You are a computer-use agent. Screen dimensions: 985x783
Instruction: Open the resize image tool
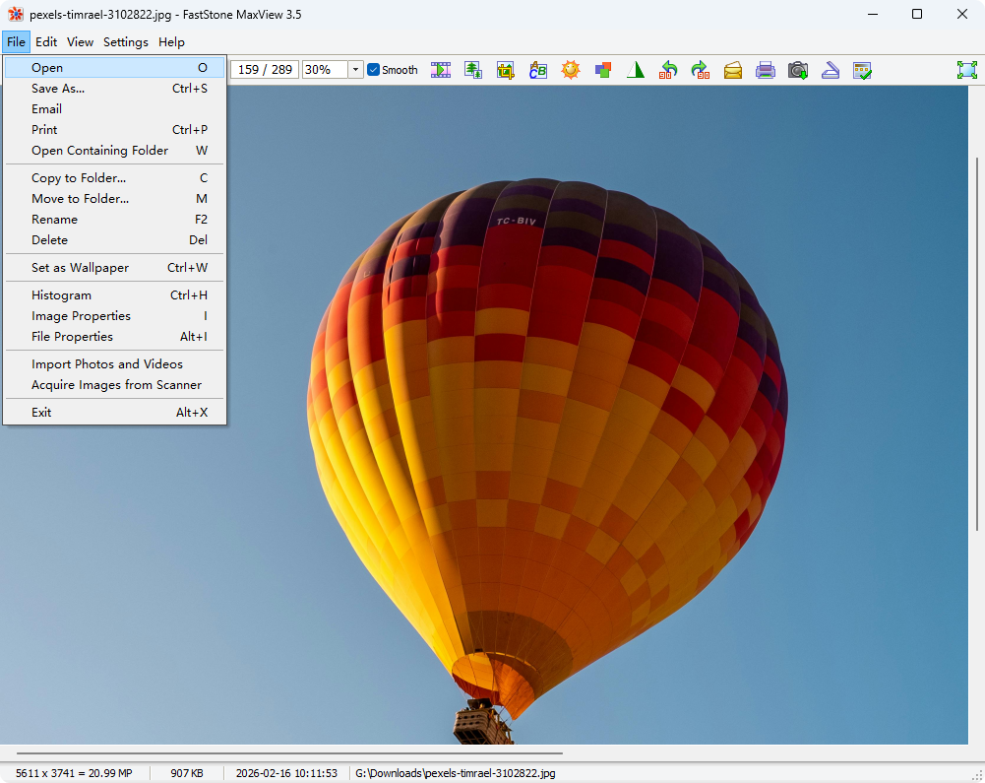coord(473,70)
